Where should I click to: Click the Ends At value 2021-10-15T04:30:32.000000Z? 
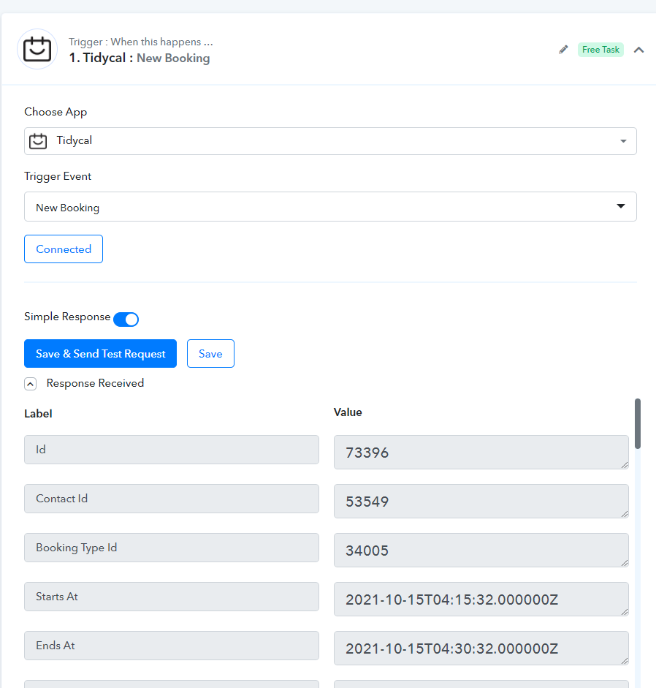pos(481,649)
